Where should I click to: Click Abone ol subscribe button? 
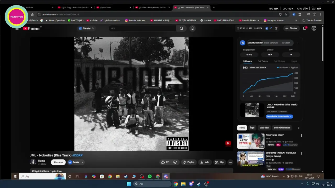tap(58, 162)
